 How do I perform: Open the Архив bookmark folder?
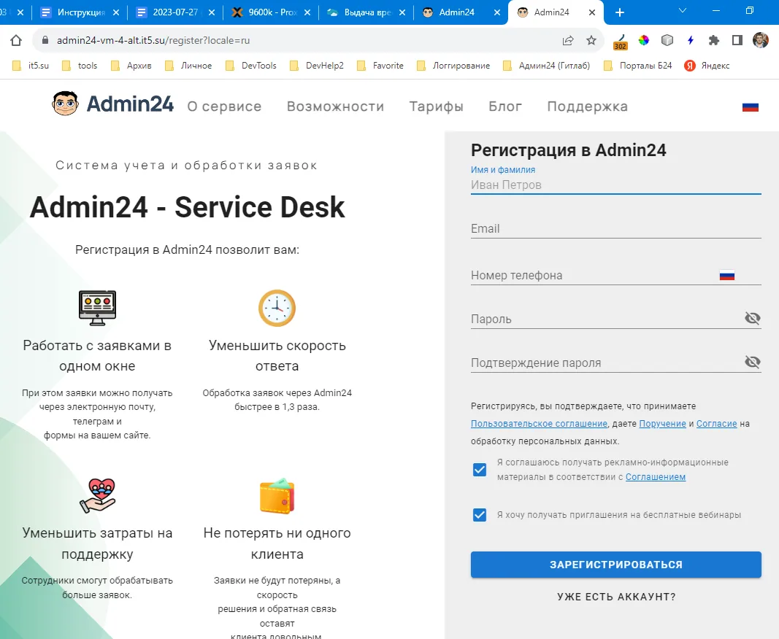coord(131,66)
